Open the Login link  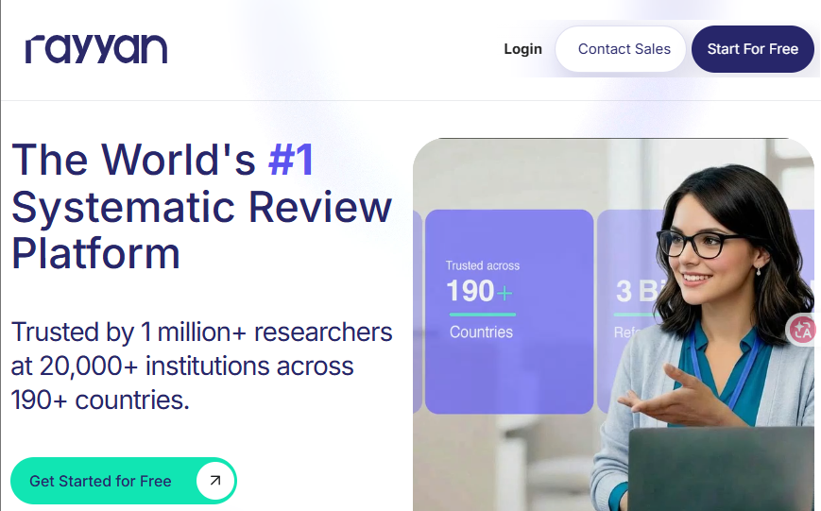(522, 49)
